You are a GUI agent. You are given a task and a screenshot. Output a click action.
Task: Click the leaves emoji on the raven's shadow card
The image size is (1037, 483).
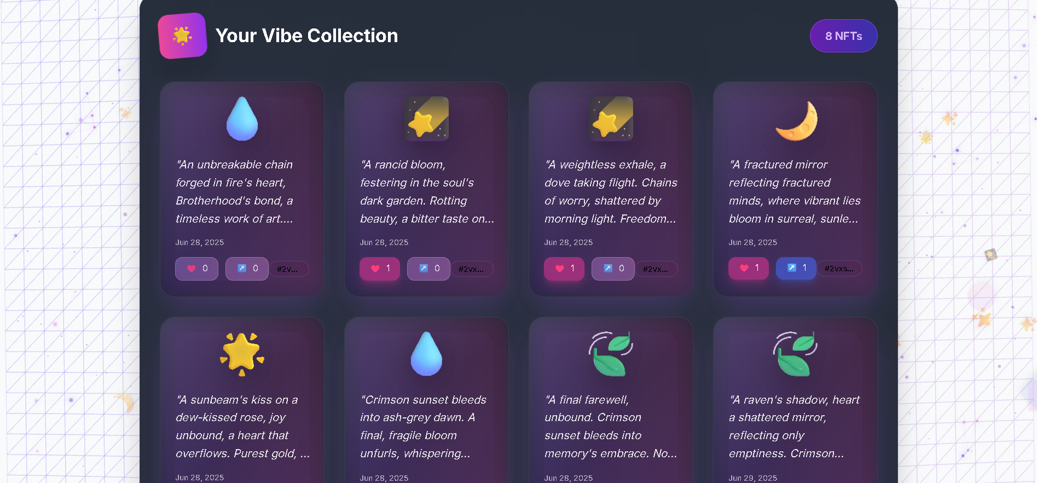[795, 353]
